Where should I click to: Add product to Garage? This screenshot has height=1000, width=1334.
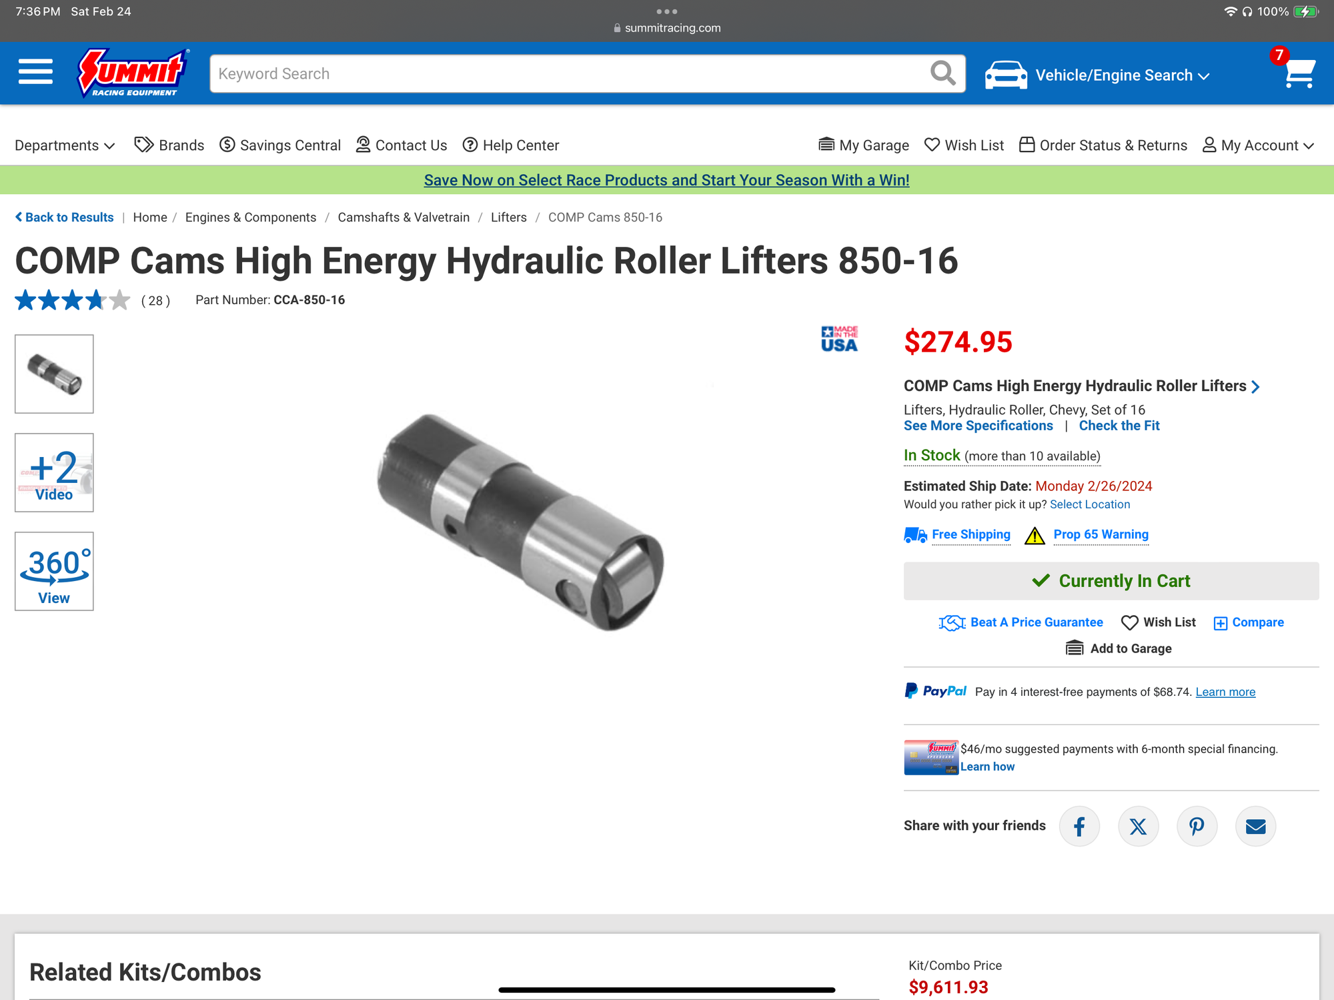click(x=1119, y=648)
